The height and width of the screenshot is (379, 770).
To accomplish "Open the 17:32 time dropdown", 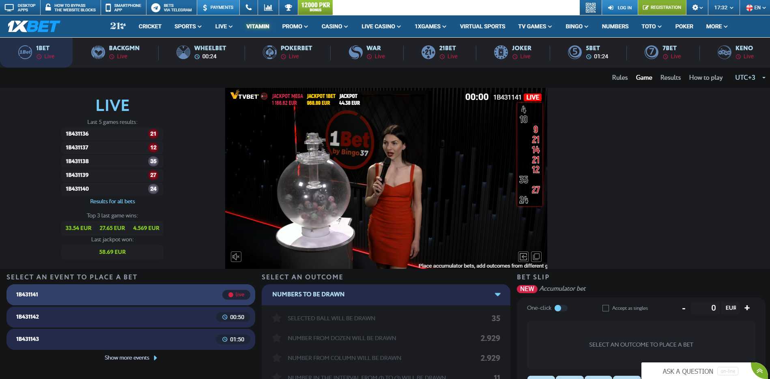I will click(x=724, y=7).
